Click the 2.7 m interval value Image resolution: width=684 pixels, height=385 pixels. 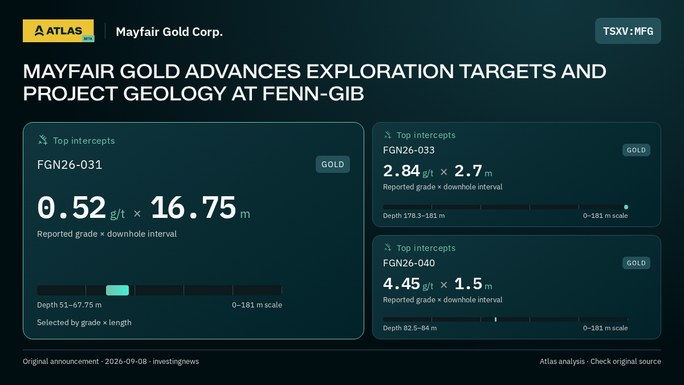point(473,171)
